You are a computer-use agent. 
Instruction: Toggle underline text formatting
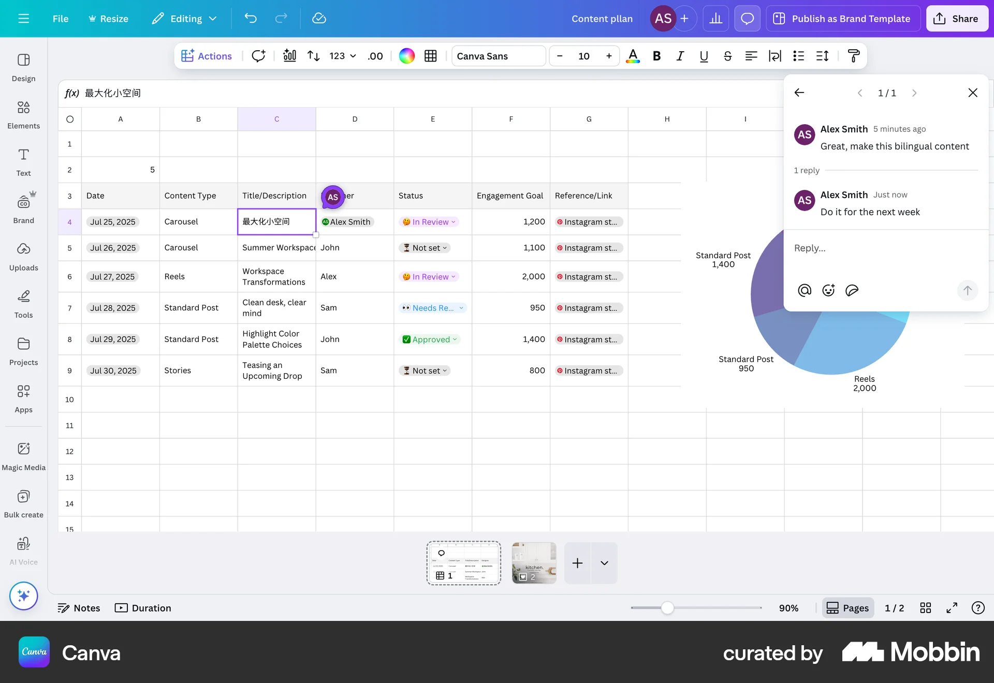704,56
